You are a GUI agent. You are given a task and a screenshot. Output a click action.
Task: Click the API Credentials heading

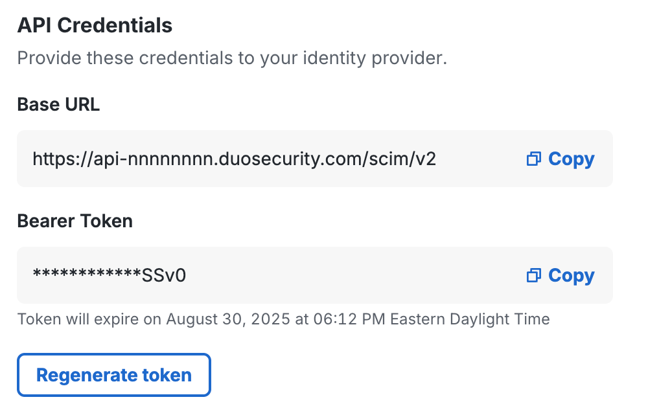[95, 25]
